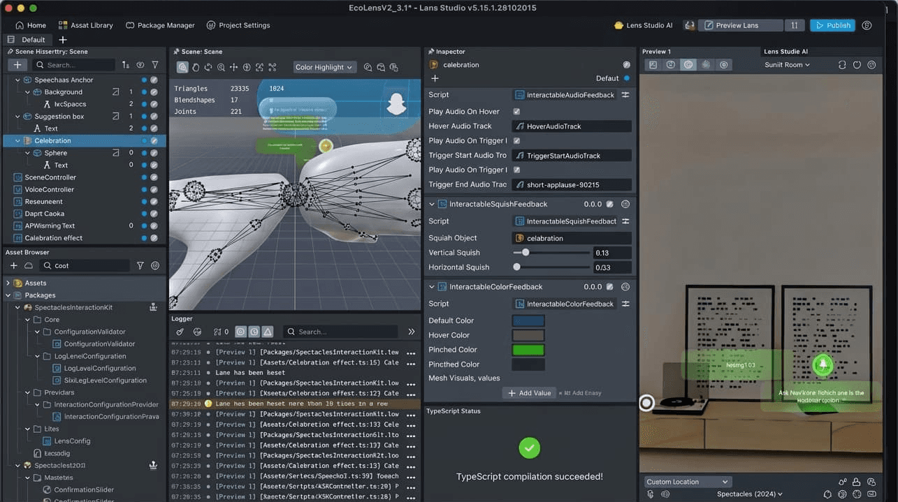Open the Sunlit Room environment dropdown
Screen dimensions: 898x502
[x=787, y=65]
